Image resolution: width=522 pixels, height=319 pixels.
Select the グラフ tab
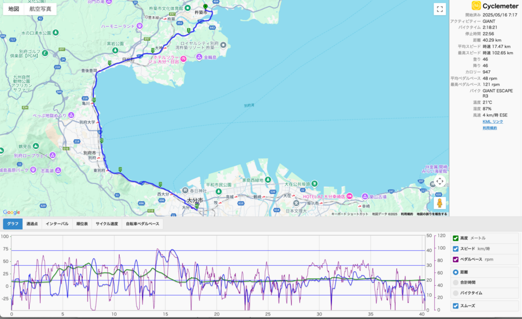tap(12, 224)
